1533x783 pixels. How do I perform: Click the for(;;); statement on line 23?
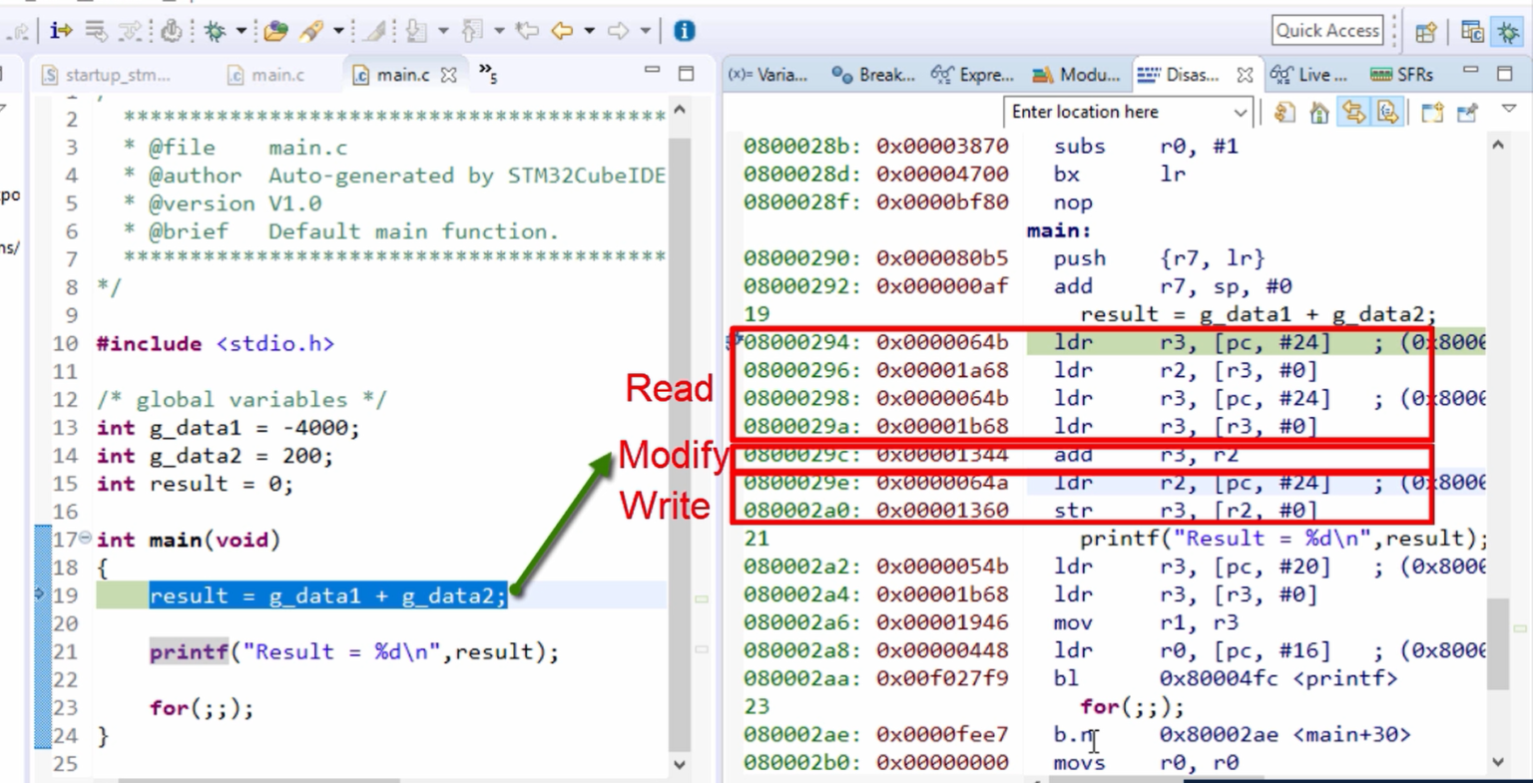[202, 708]
